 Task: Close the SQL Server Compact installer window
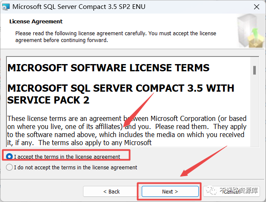[x=257, y=7]
